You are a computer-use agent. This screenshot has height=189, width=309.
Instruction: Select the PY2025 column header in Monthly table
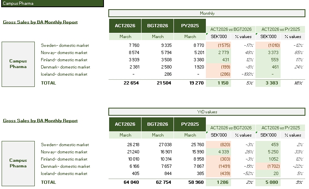click(x=190, y=26)
